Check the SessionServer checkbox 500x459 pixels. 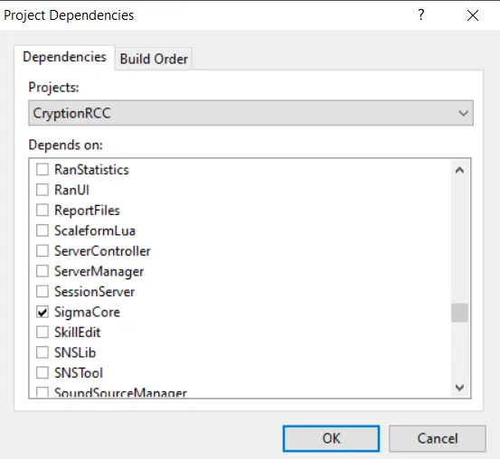42,292
